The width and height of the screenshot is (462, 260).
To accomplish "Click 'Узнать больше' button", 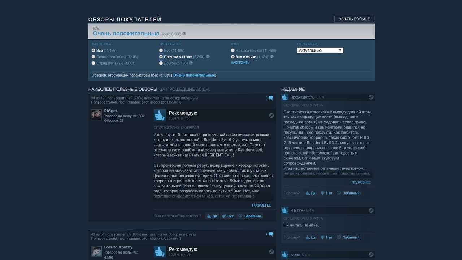I will click(354, 19).
